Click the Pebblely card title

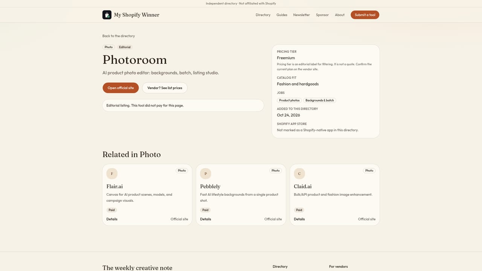click(x=210, y=186)
